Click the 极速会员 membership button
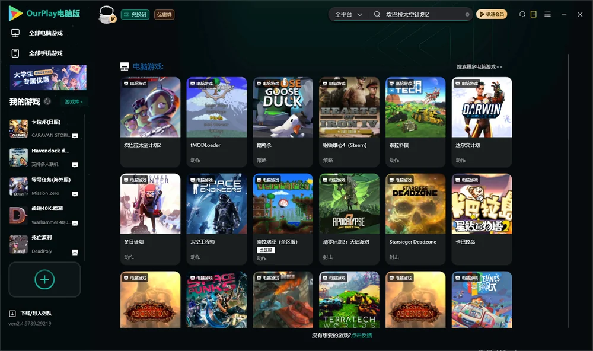 tap(492, 14)
